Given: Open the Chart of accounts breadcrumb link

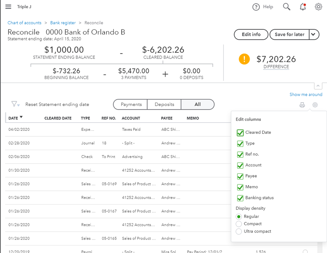Looking at the screenshot, I should pyautogui.click(x=25, y=23).
